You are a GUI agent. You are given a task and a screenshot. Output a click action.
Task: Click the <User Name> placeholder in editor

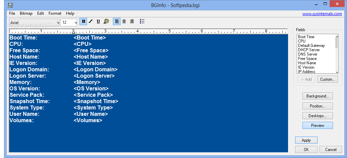point(91,114)
